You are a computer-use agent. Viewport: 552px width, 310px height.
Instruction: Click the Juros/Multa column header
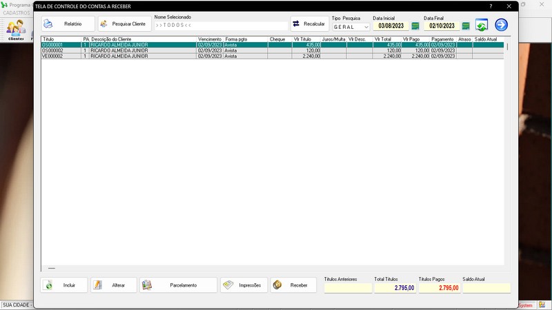[x=333, y=39]
